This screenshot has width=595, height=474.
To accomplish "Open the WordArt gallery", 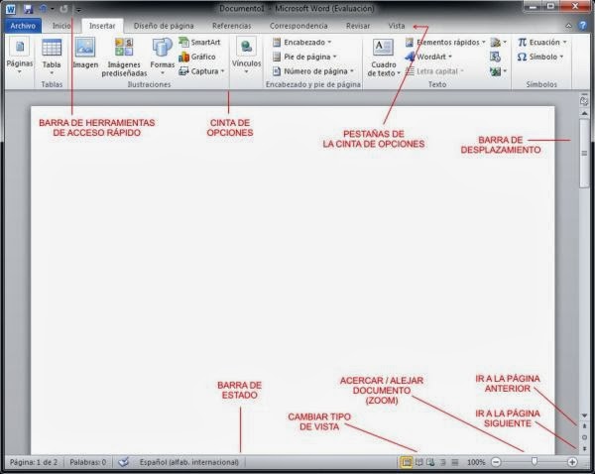I will [428, 57].
